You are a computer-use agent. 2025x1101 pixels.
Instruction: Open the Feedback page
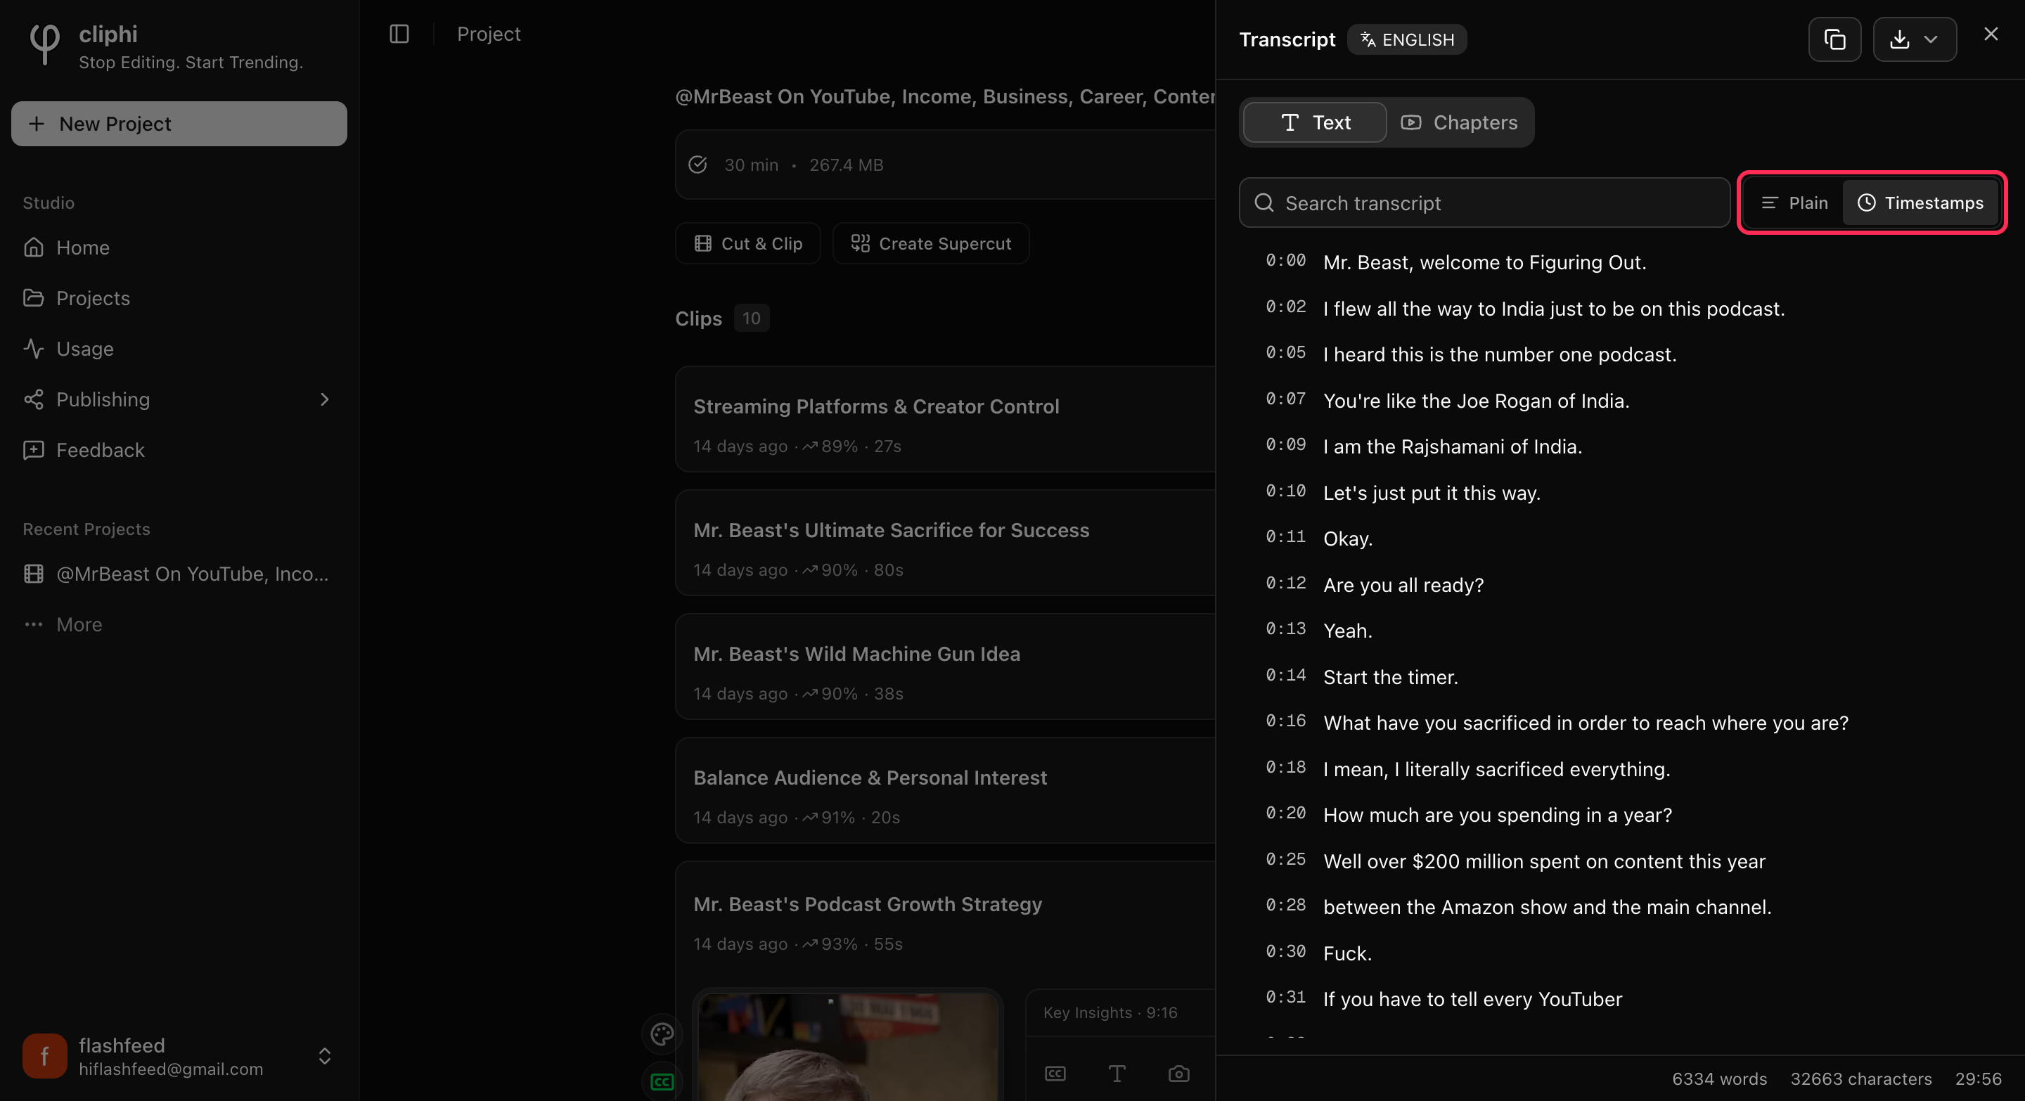tap(179, 450)
